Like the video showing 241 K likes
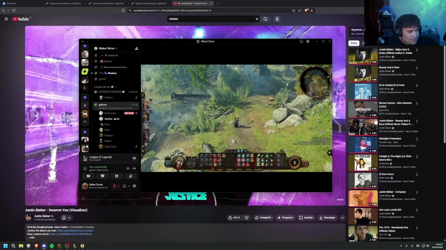446x250 pixels. (x=234, y=218)
